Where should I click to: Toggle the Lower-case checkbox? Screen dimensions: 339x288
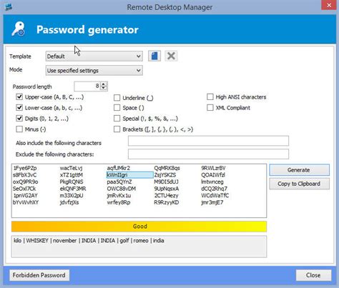point(19,108)
